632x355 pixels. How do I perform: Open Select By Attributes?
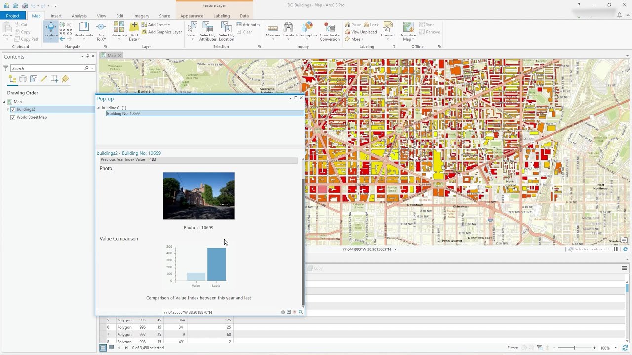pyautogui.click(x=208, y=32)
